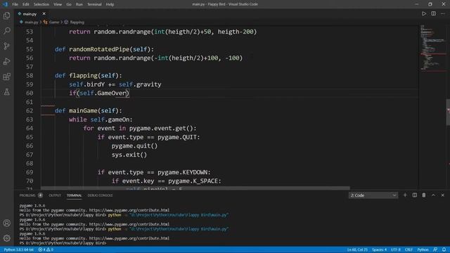This screenshot has height=253, width=450.
Task: Open the Selection menu
Action: coord(41,4)
